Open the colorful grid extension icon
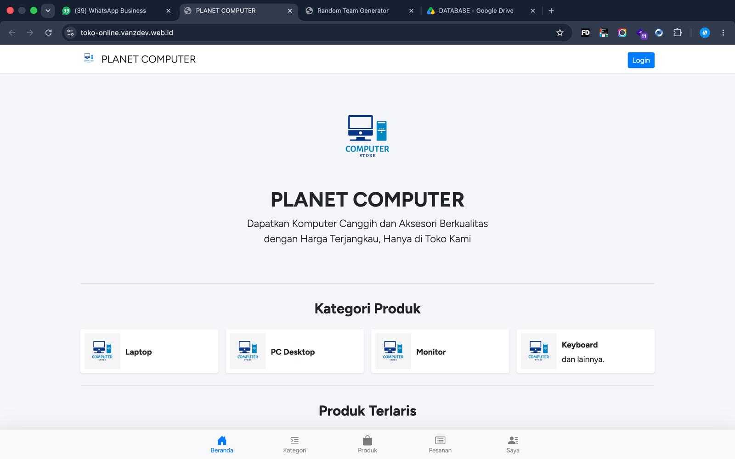The image size is (735, 459). coord(604,33)
